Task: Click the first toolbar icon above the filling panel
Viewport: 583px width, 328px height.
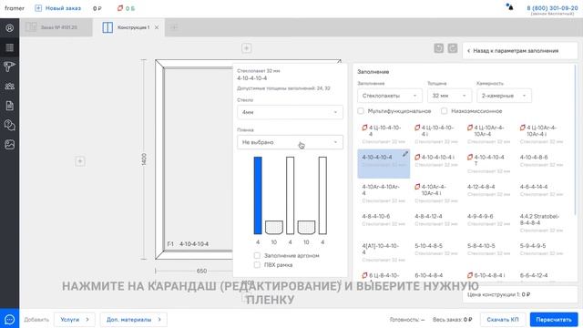Action: point(439,48)
